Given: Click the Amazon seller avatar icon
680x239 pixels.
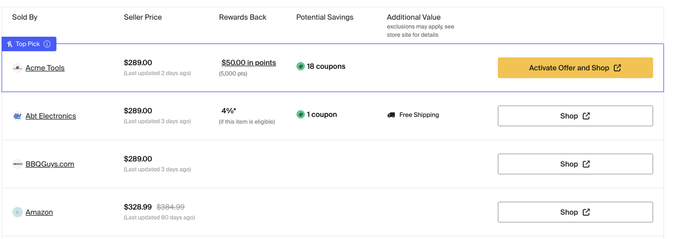Looking at the screenshot, I should (x=18, y=212).
